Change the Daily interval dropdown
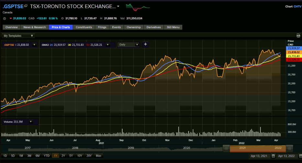The height and width of the screenshot is (163, 302). point(129,45)
